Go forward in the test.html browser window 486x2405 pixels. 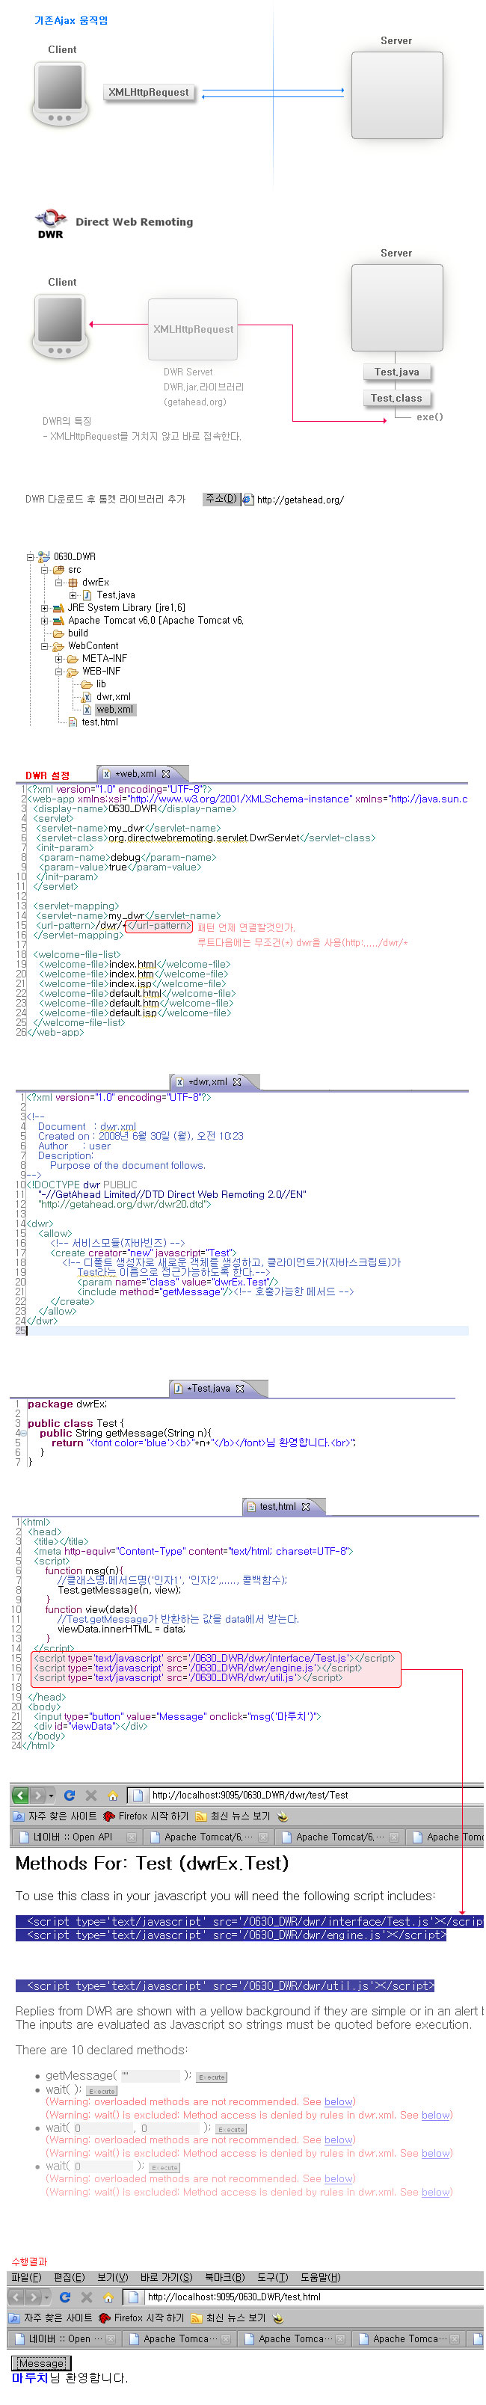[34, 2297]
